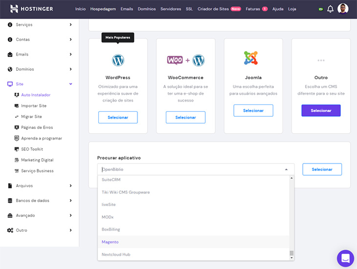Open Início in top navigation
The image size is (357, 269).
[x=80, y=9]
